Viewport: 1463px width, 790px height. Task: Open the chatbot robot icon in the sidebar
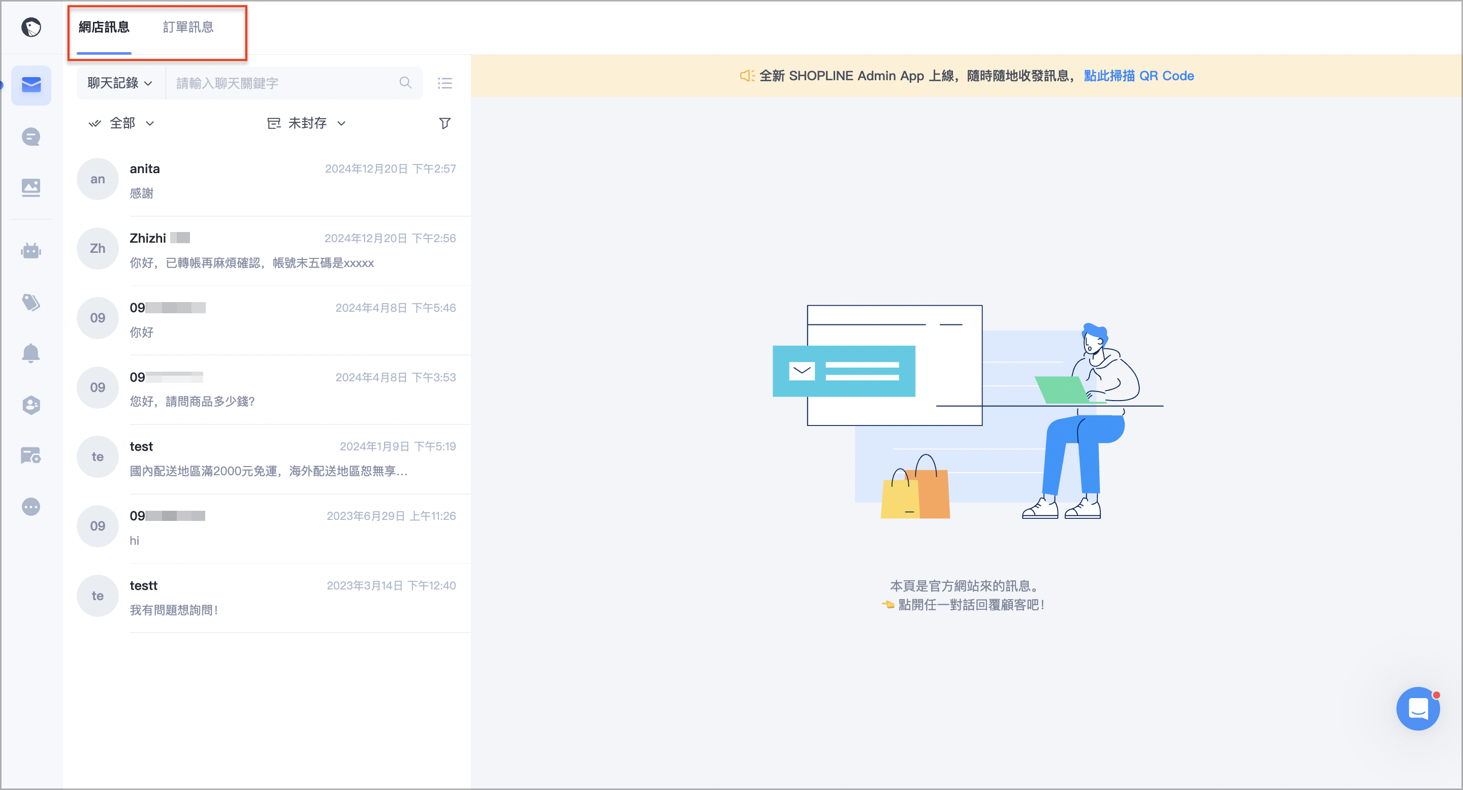click(30, 250)
